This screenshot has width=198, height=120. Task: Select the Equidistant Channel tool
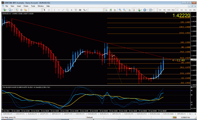[67, 10]
